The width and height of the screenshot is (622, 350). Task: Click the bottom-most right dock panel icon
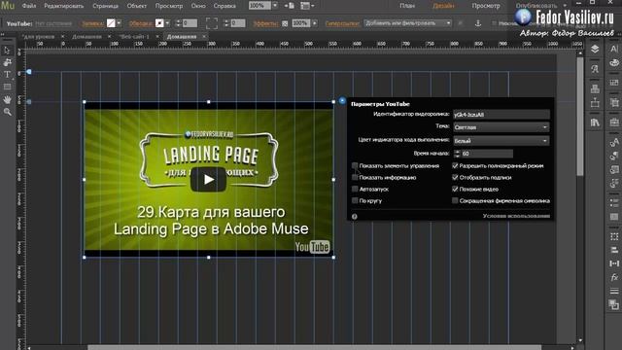pyautogui.click(x=614, y=304)
